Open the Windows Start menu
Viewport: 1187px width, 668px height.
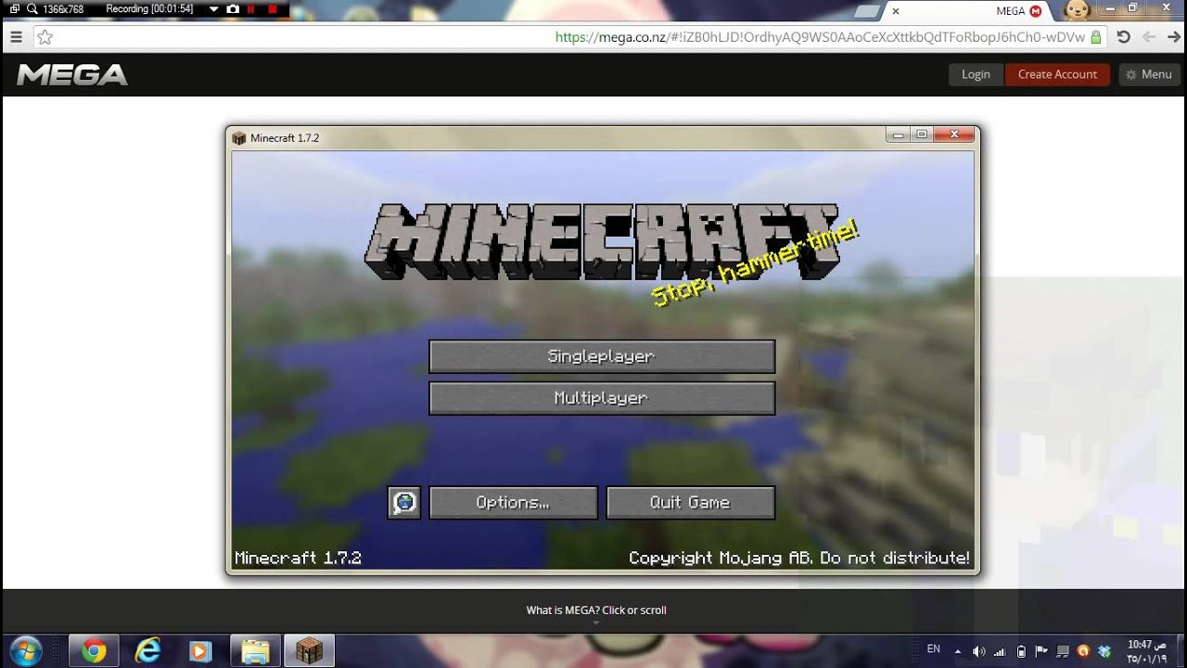click(24, 650)
